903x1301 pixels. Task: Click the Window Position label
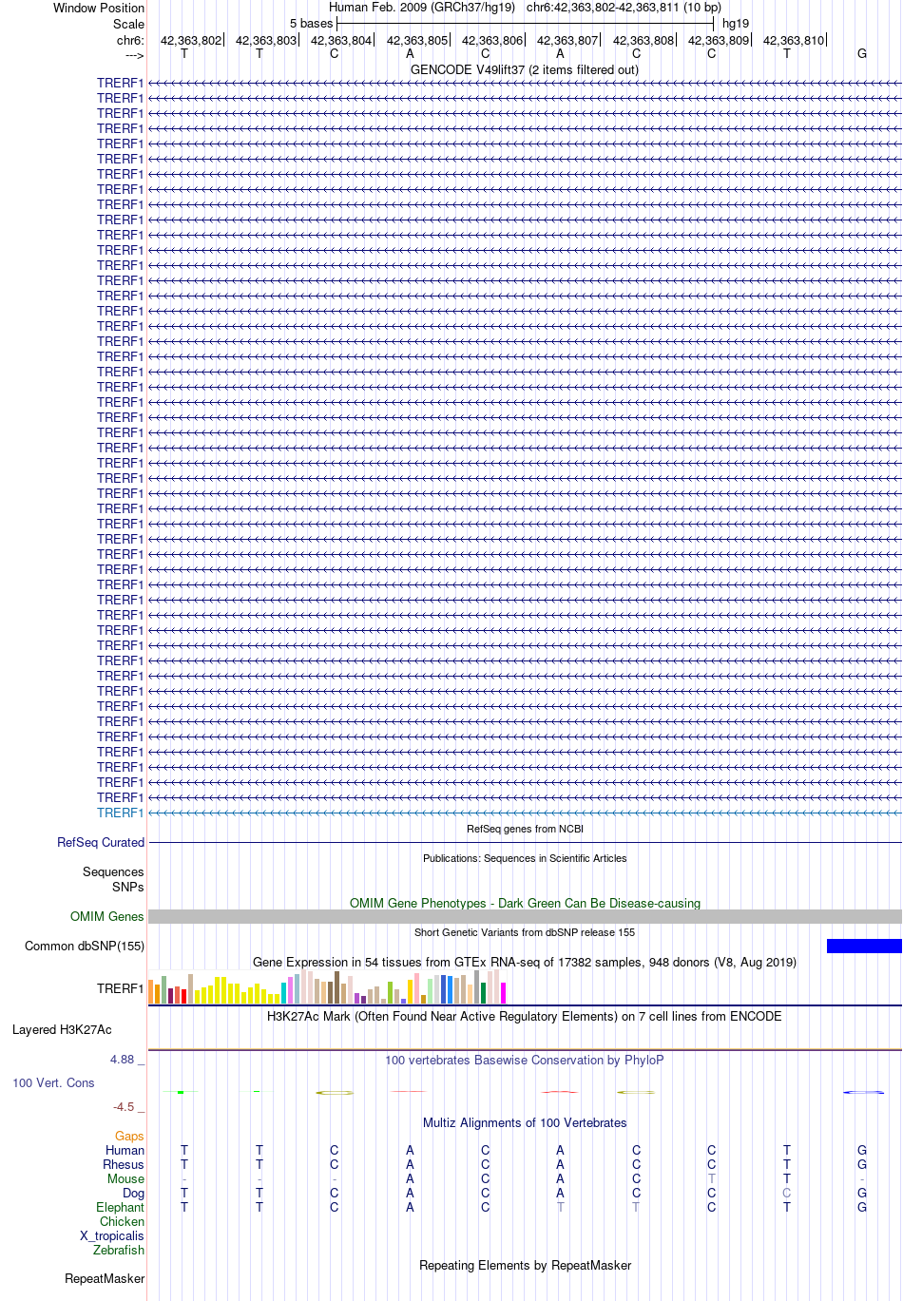[99, 8]
